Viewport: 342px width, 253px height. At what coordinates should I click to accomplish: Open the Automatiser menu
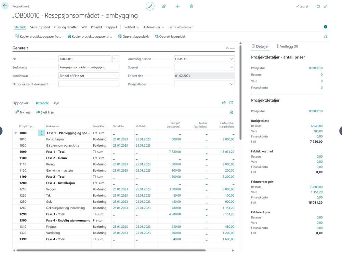(154, 27)
